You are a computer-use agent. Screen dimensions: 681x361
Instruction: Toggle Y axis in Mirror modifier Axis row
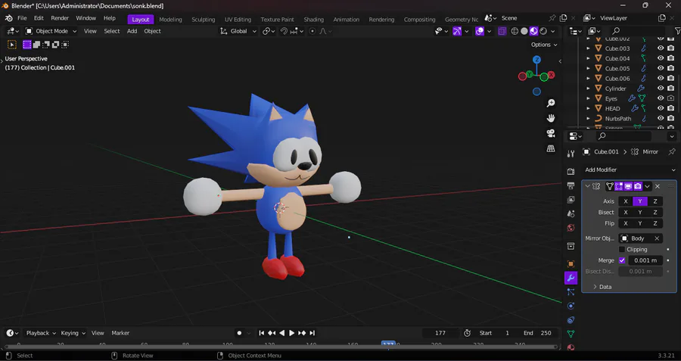click(639, 201)
